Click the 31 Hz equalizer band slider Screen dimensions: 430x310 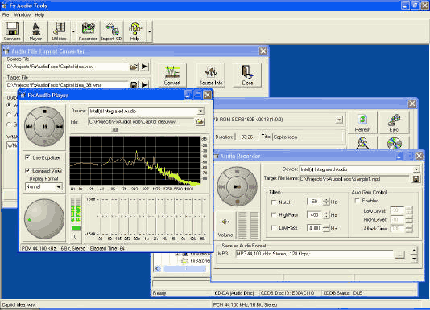point(101,216)
